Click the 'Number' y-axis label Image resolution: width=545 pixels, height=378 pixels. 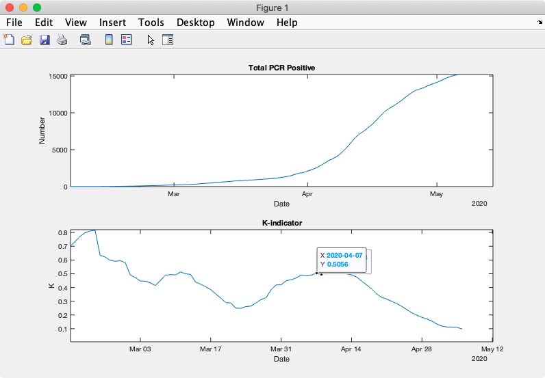pyautogui.click(x=42, y=131)
